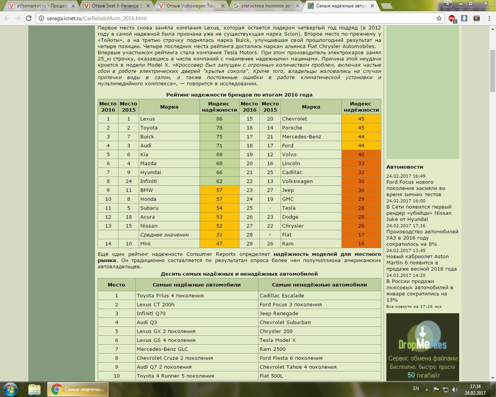This screenshot has width=496, height=397.
Task: Click the 'Mercedes-Benz GLC' cell
Action: 196,349
